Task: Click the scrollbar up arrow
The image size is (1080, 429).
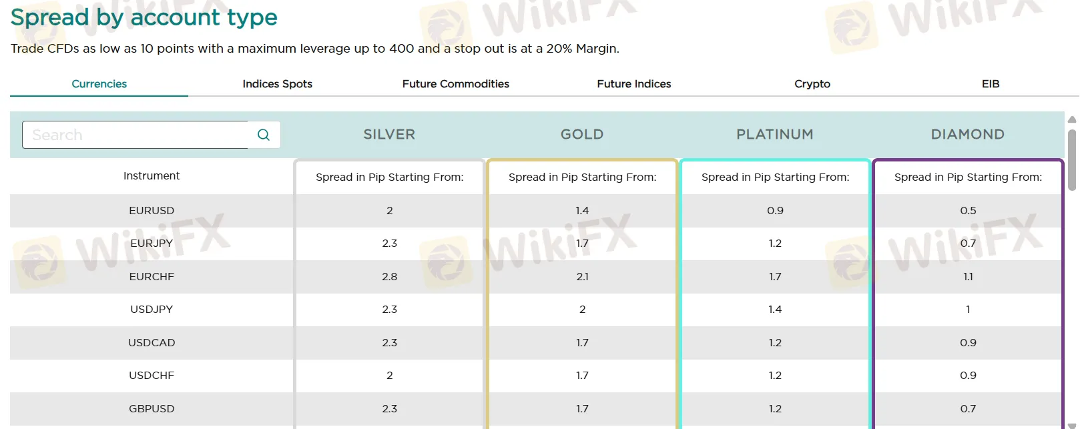Action: [x=1072, y=120]
